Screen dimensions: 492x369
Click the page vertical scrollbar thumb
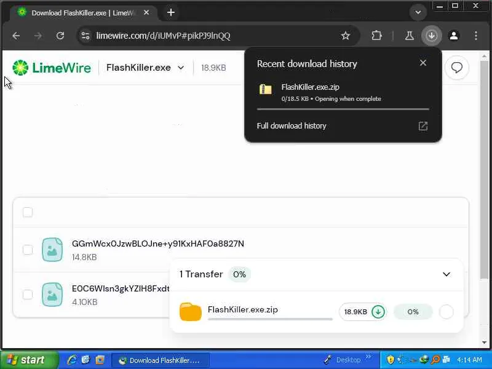[484, 170]
